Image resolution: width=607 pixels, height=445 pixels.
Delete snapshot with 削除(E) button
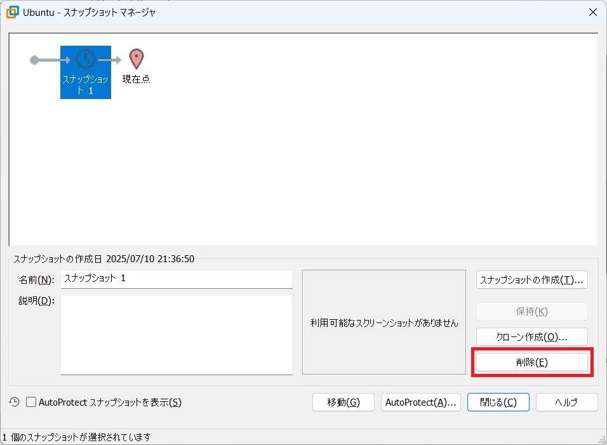[x=531, y=362]
